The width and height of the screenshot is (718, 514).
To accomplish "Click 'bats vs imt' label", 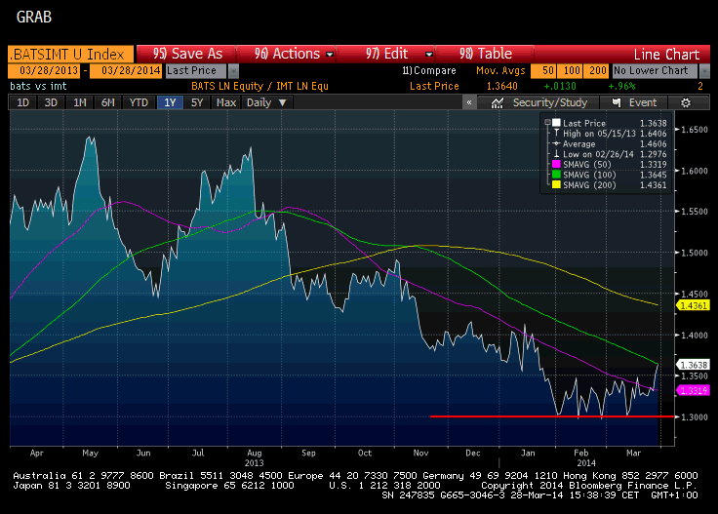I will (38, 86).
